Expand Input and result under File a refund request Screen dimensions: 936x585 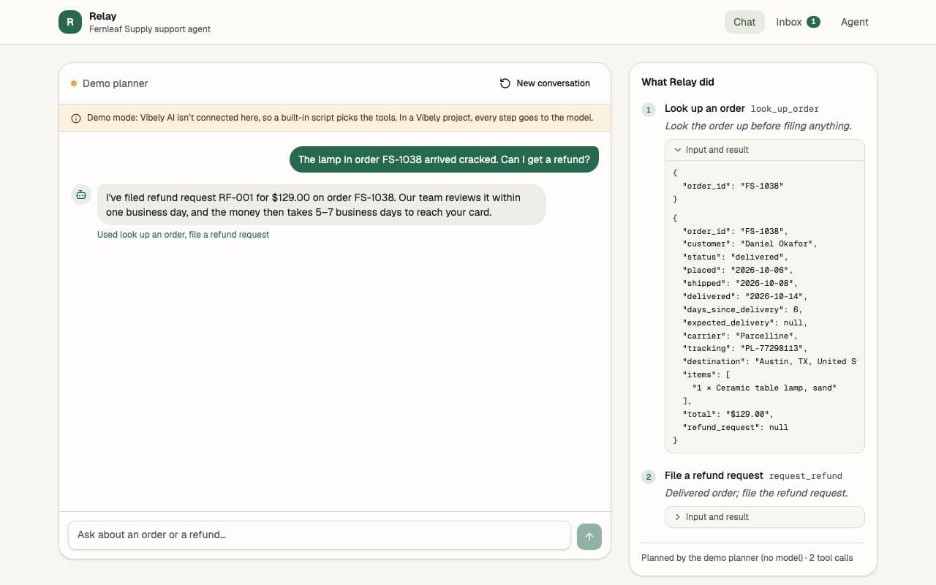[765, 517]
